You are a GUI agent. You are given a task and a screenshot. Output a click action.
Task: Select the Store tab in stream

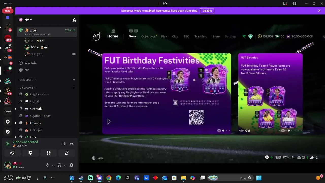click(216, 36)
